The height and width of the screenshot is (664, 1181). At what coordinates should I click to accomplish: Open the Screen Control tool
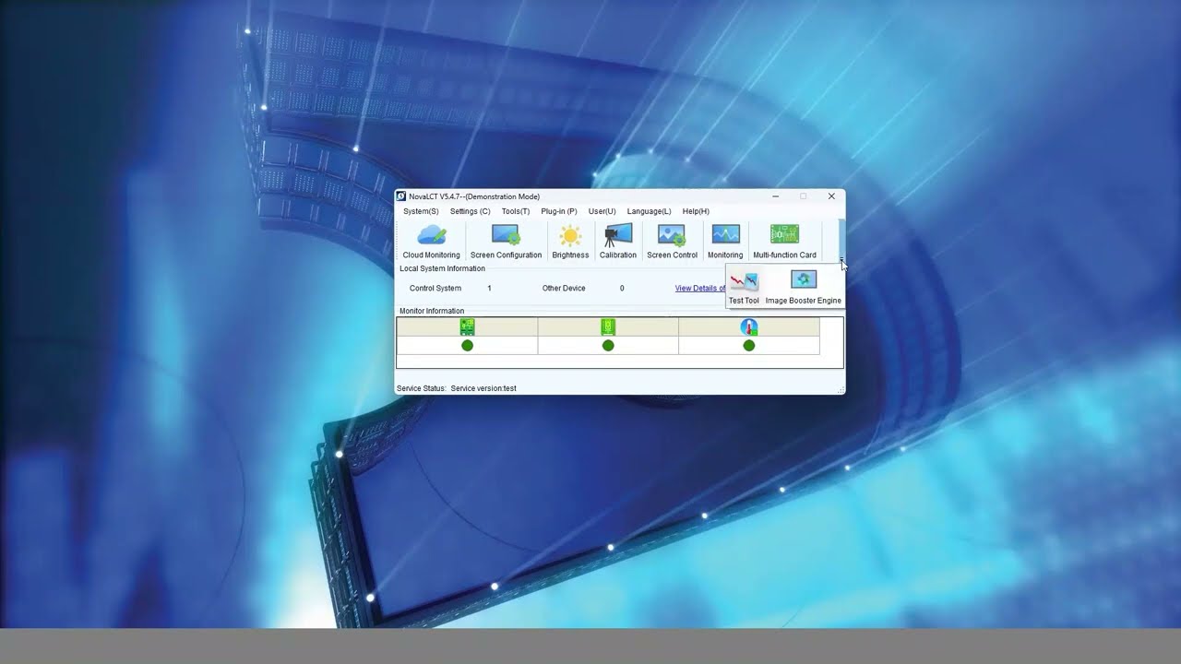click(x=672, y=242)
